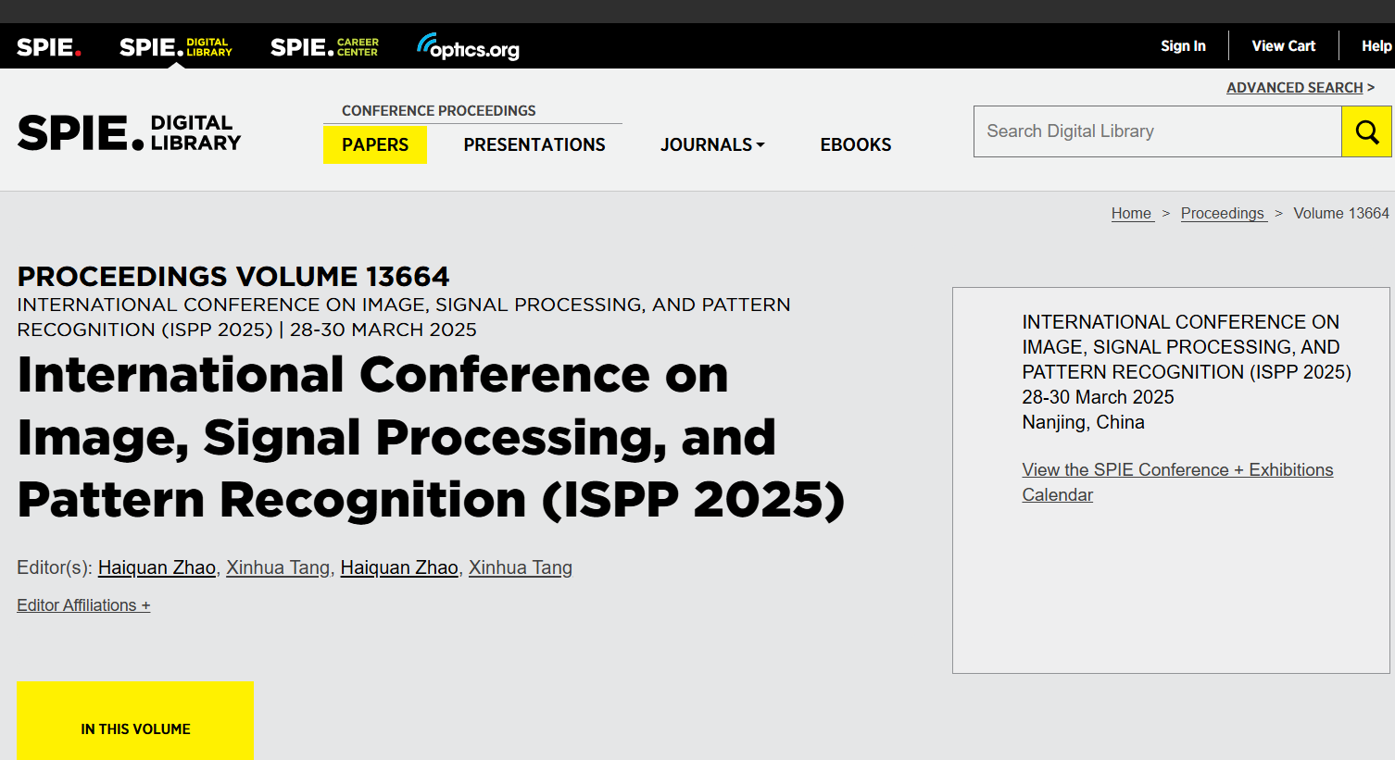This screenshot has height=760, width=1395.
Task: Expand the Journals dropdown menu
Action: click(712, 144)
